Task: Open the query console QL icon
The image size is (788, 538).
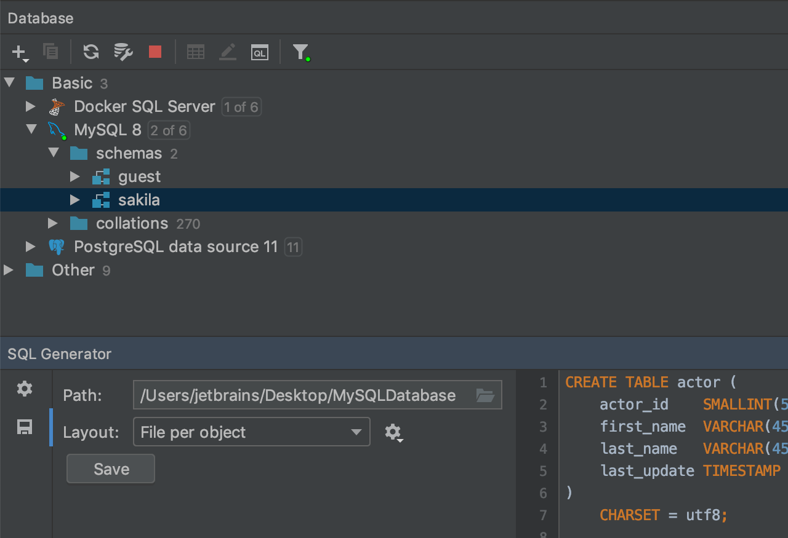Action: point(260,52)
